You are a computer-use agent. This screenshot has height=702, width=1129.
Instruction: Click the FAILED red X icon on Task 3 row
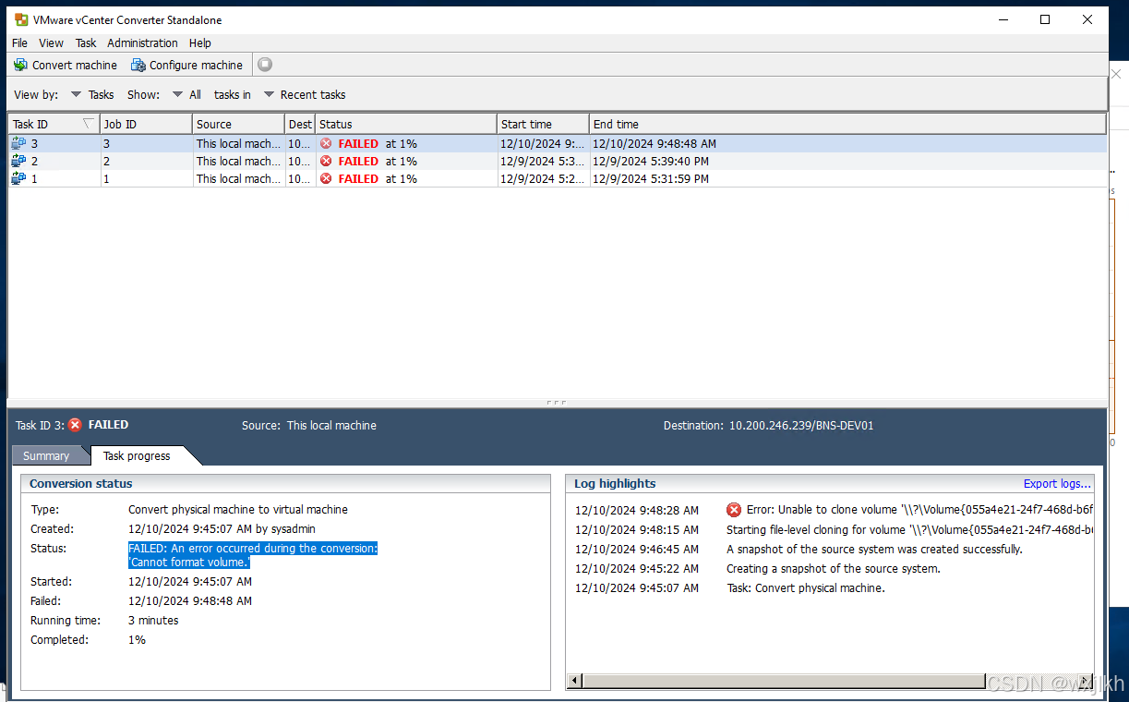(326, 143)
